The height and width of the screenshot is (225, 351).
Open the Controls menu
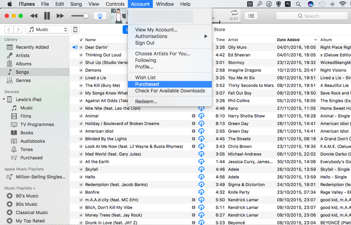115,4
